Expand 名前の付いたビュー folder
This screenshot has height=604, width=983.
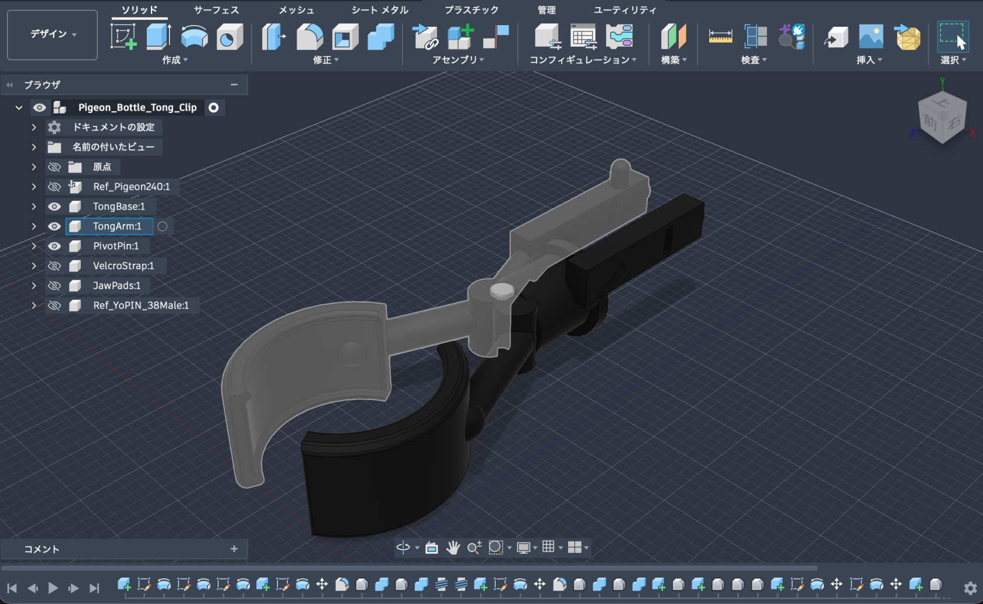[x=34, y=147]
